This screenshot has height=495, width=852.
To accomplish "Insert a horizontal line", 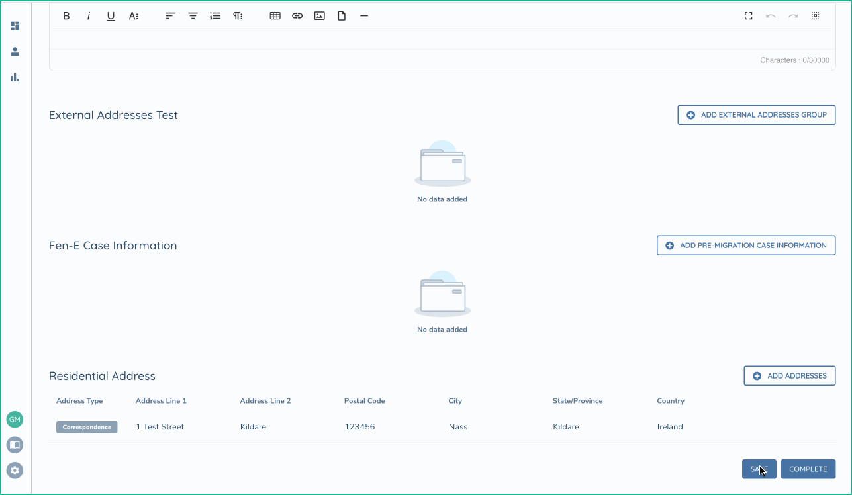I will [364, 16].
